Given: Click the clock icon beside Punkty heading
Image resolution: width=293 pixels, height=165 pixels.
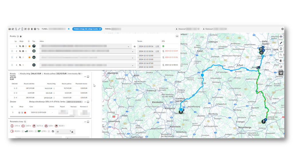Looking at the screenshot, I should pos(18,36).
